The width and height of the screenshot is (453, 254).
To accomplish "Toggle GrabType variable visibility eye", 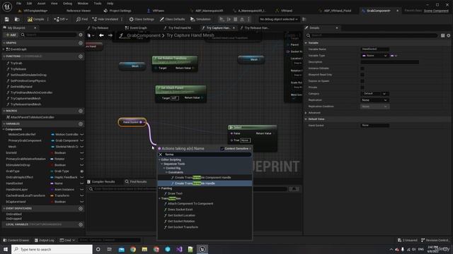I will click(x=82, y=171).
